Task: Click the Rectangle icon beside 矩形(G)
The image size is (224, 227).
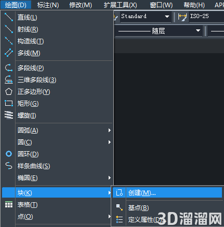Action: 9,103
